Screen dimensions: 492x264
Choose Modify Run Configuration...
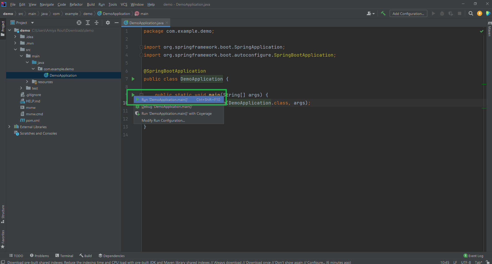point(179,120)
